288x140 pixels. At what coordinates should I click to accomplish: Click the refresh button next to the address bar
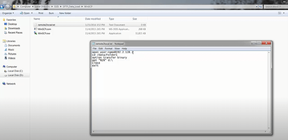coord(260,7)
